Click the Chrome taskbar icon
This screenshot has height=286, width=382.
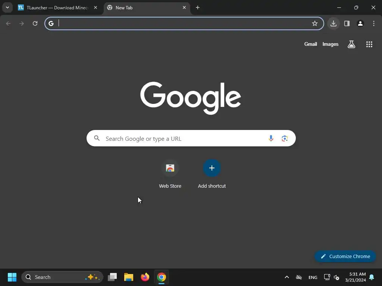(161, 277)
